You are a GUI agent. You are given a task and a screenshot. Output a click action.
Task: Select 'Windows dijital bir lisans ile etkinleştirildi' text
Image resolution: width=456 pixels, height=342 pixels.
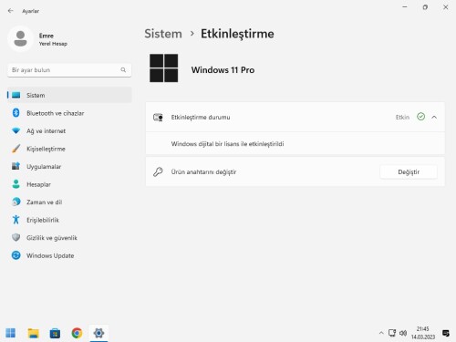pos(227,144)
